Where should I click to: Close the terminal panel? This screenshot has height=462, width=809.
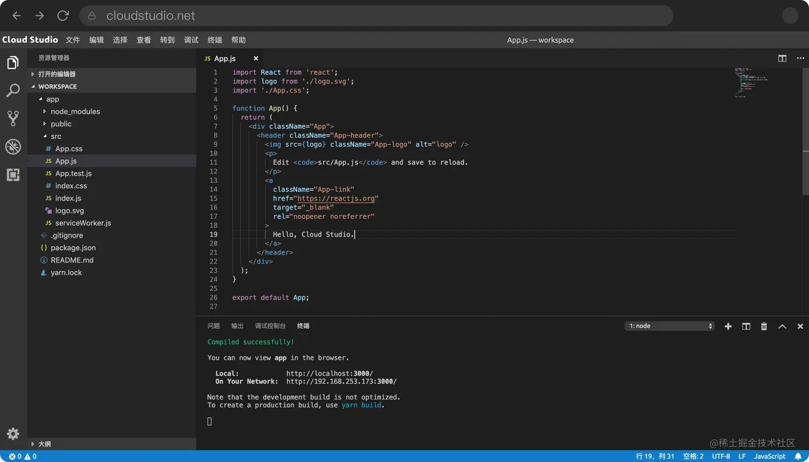800,326
